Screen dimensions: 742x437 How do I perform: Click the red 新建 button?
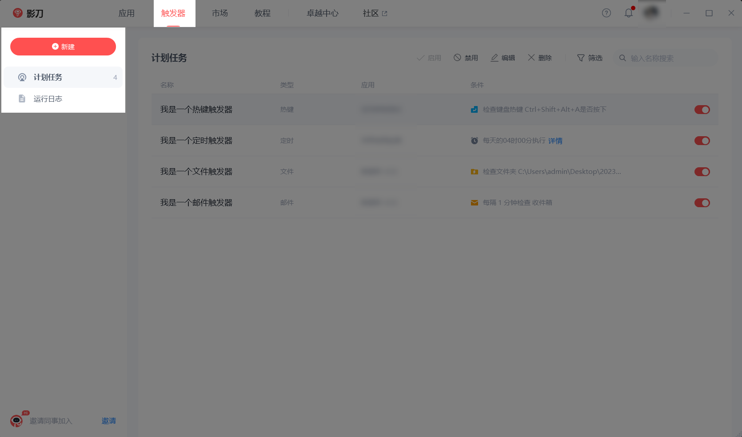63,47
